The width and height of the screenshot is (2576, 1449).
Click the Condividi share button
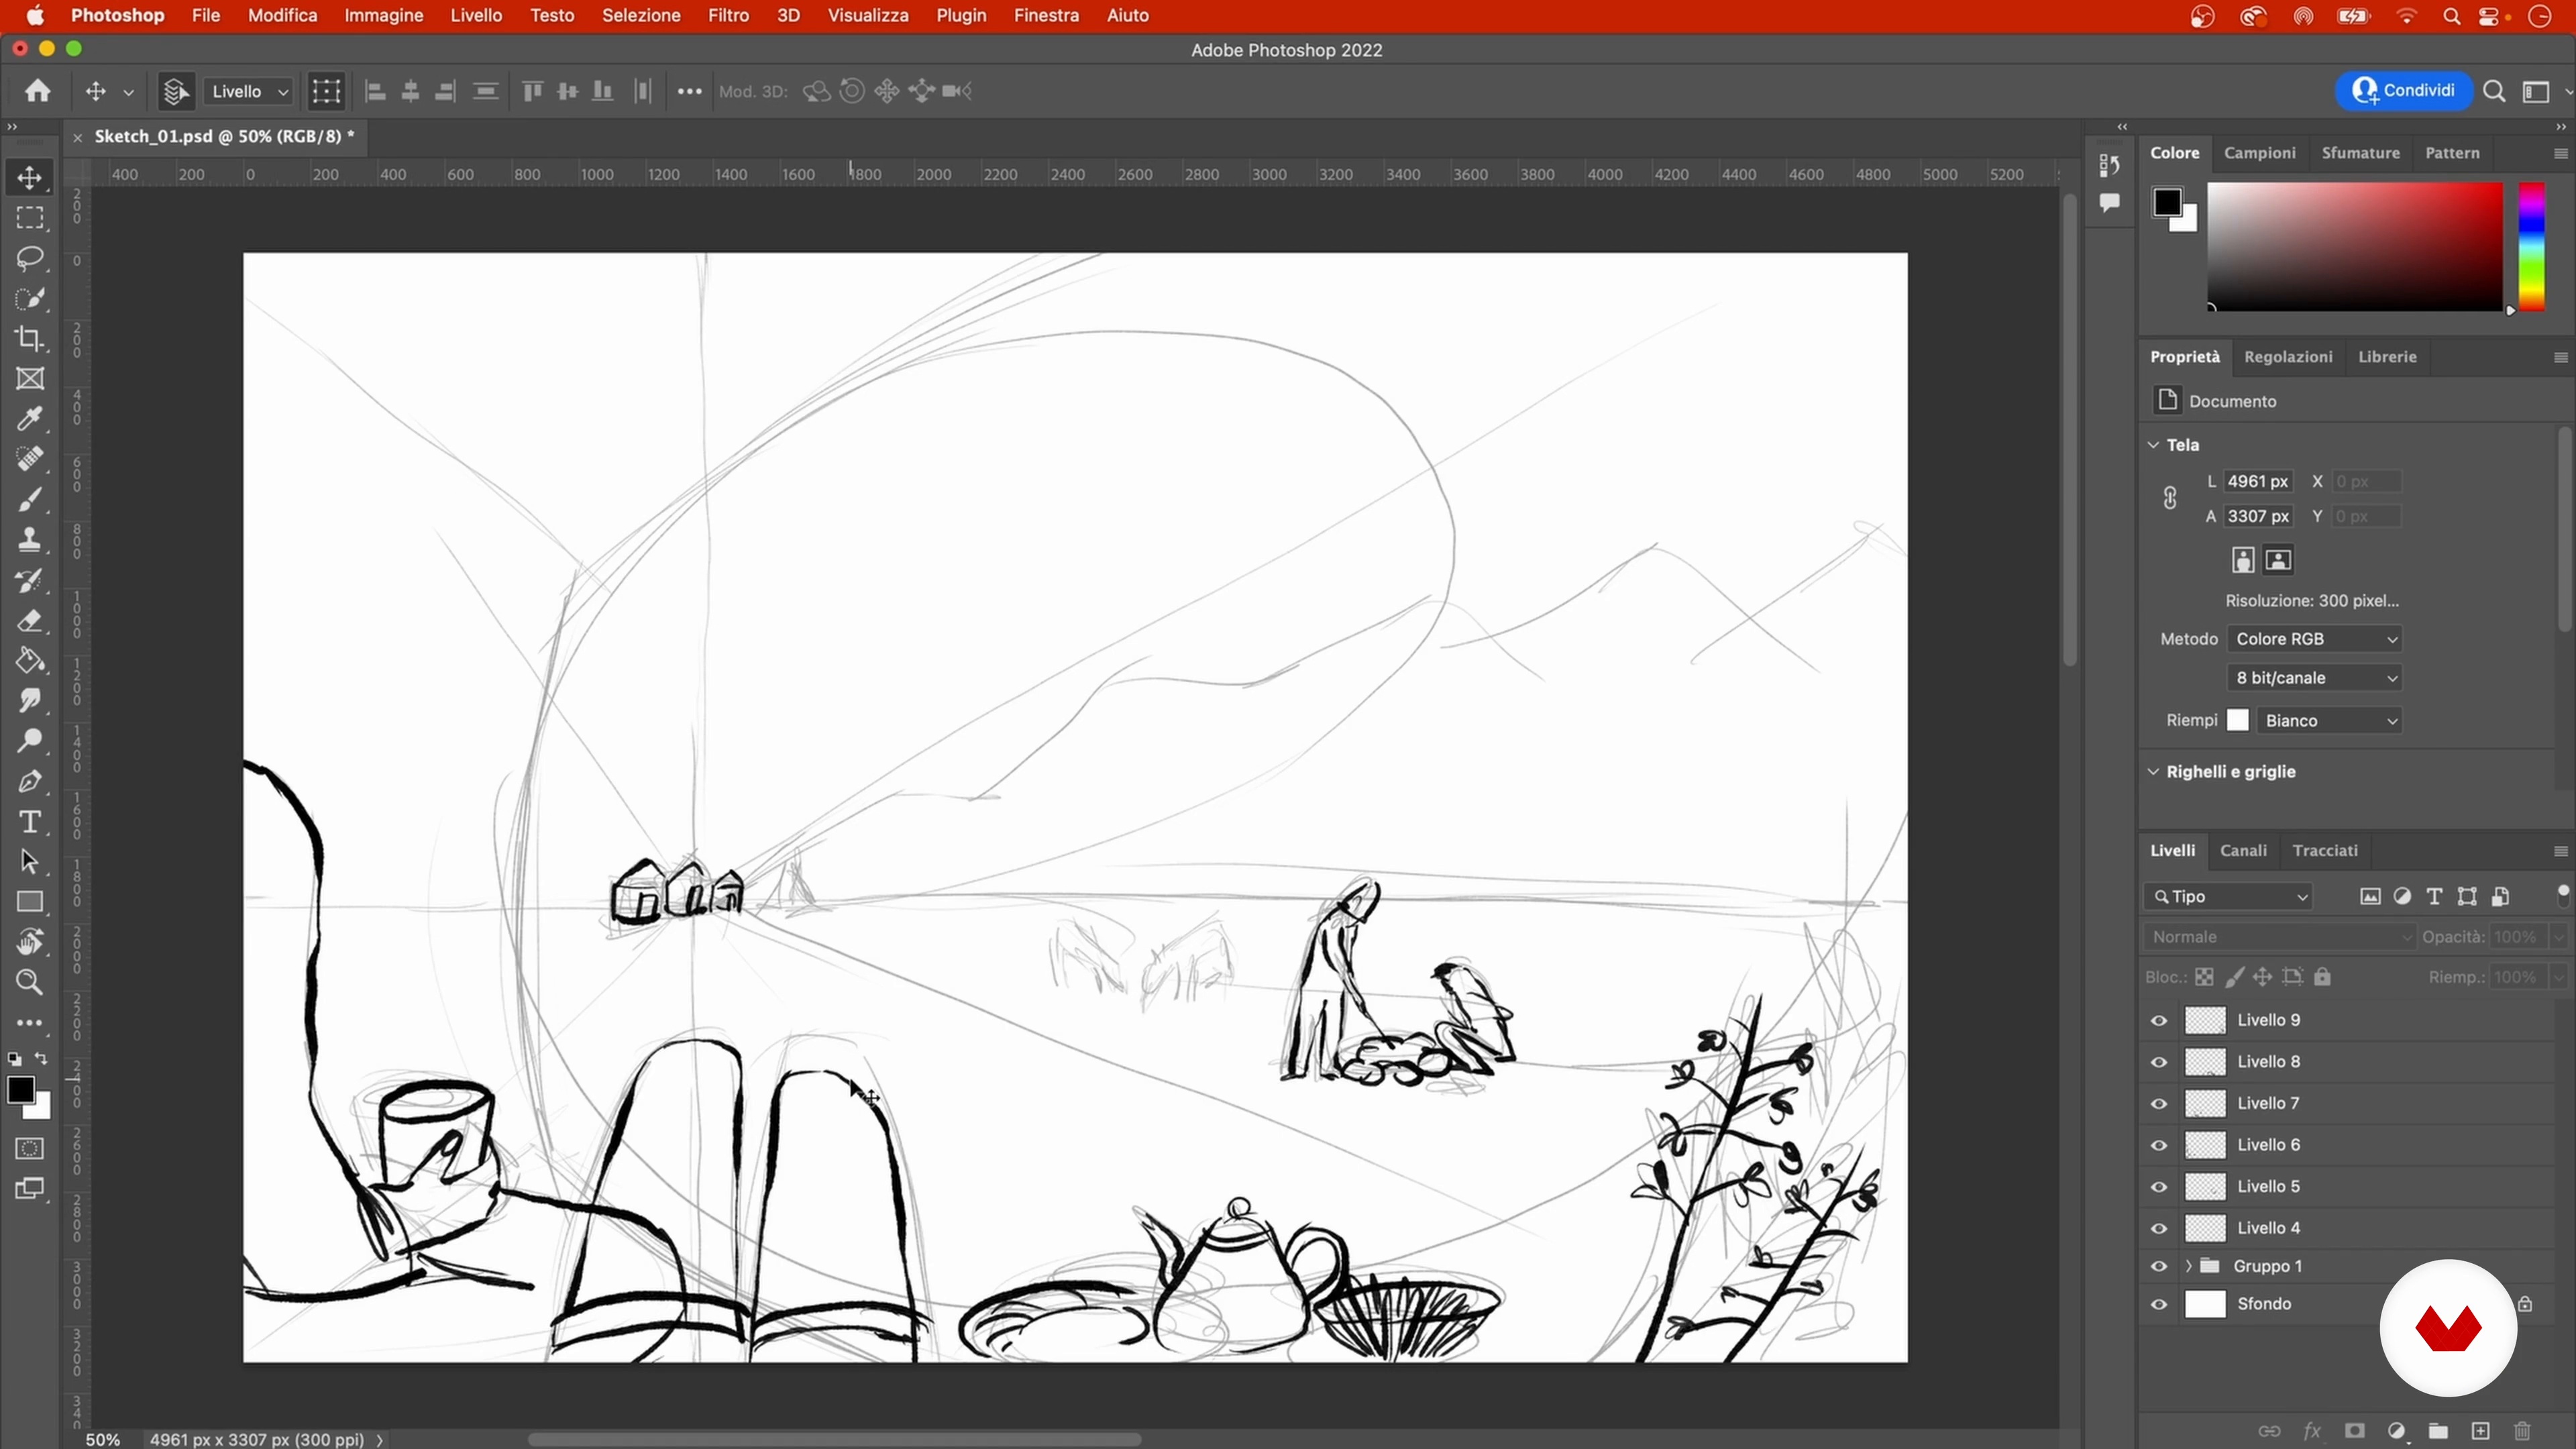2403,91
